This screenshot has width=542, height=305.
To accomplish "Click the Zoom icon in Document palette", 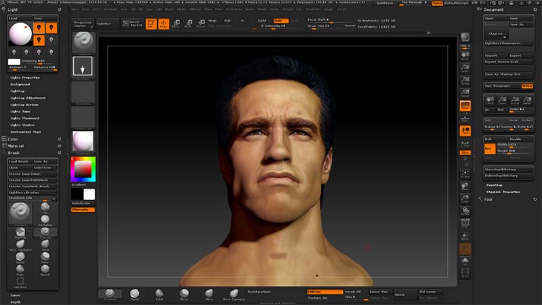I will coord(502,100).
